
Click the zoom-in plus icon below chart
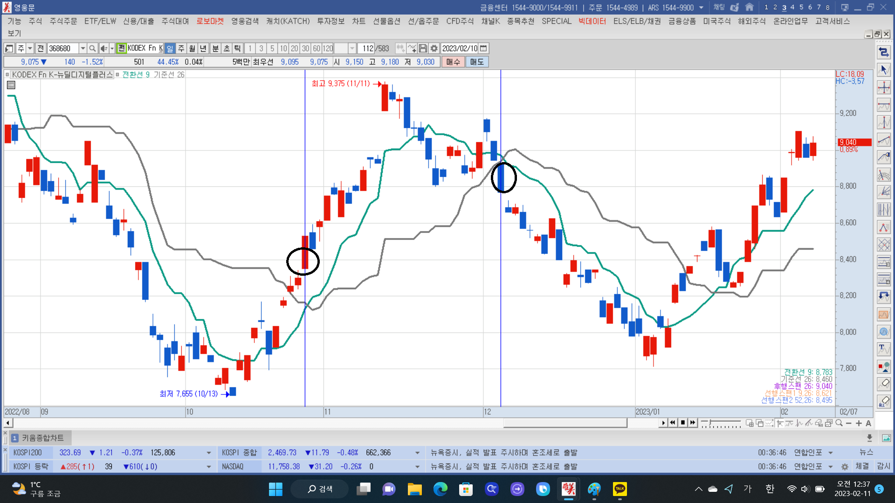[x=859, y=423]
